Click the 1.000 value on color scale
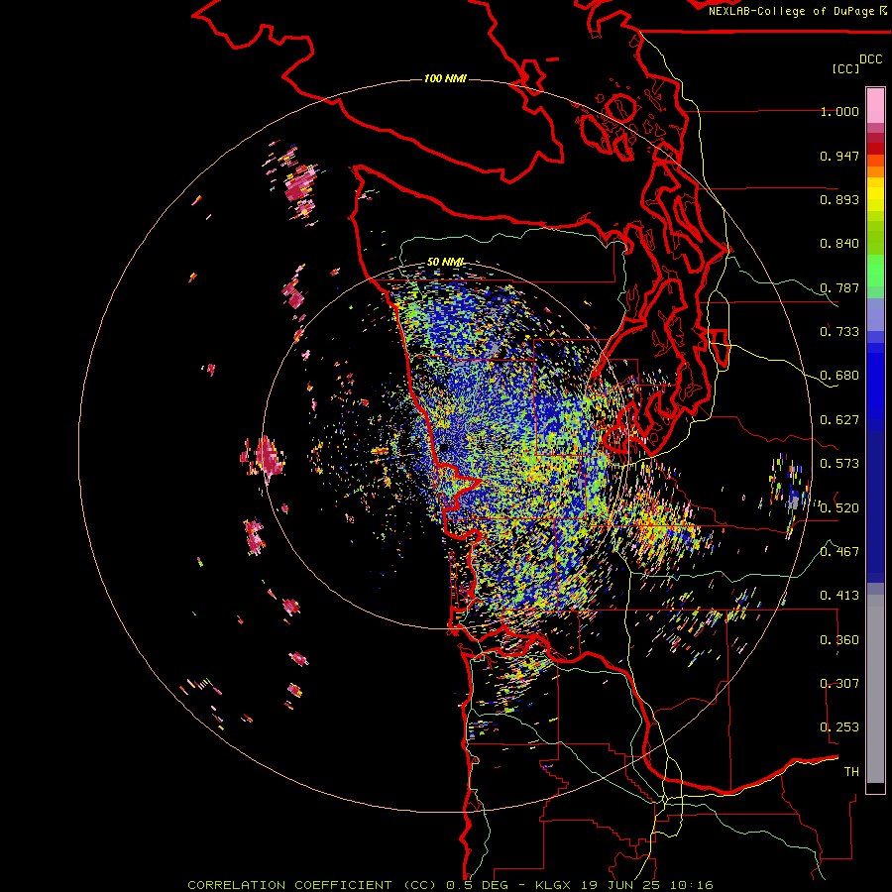 pos(839,111)
